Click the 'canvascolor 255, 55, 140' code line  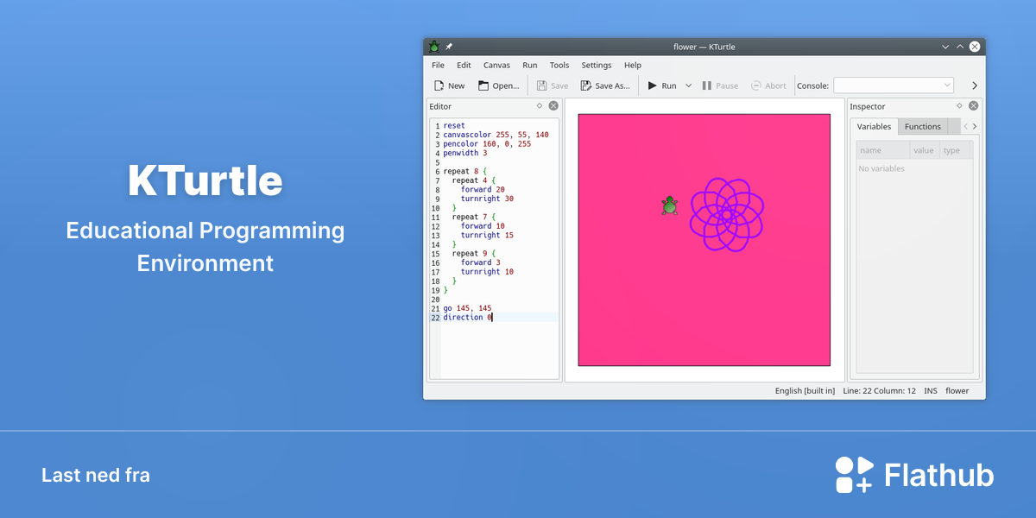point(496,135)
